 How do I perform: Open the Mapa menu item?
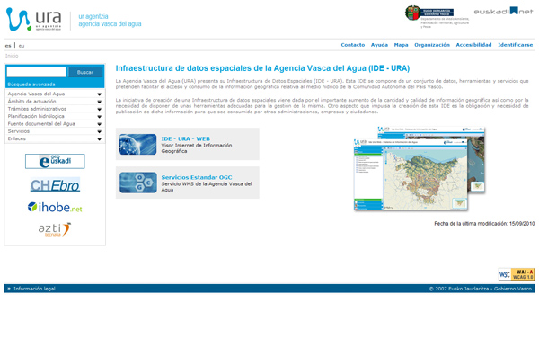pos(401,45)
